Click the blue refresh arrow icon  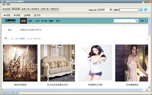click(x=146, y=10)
